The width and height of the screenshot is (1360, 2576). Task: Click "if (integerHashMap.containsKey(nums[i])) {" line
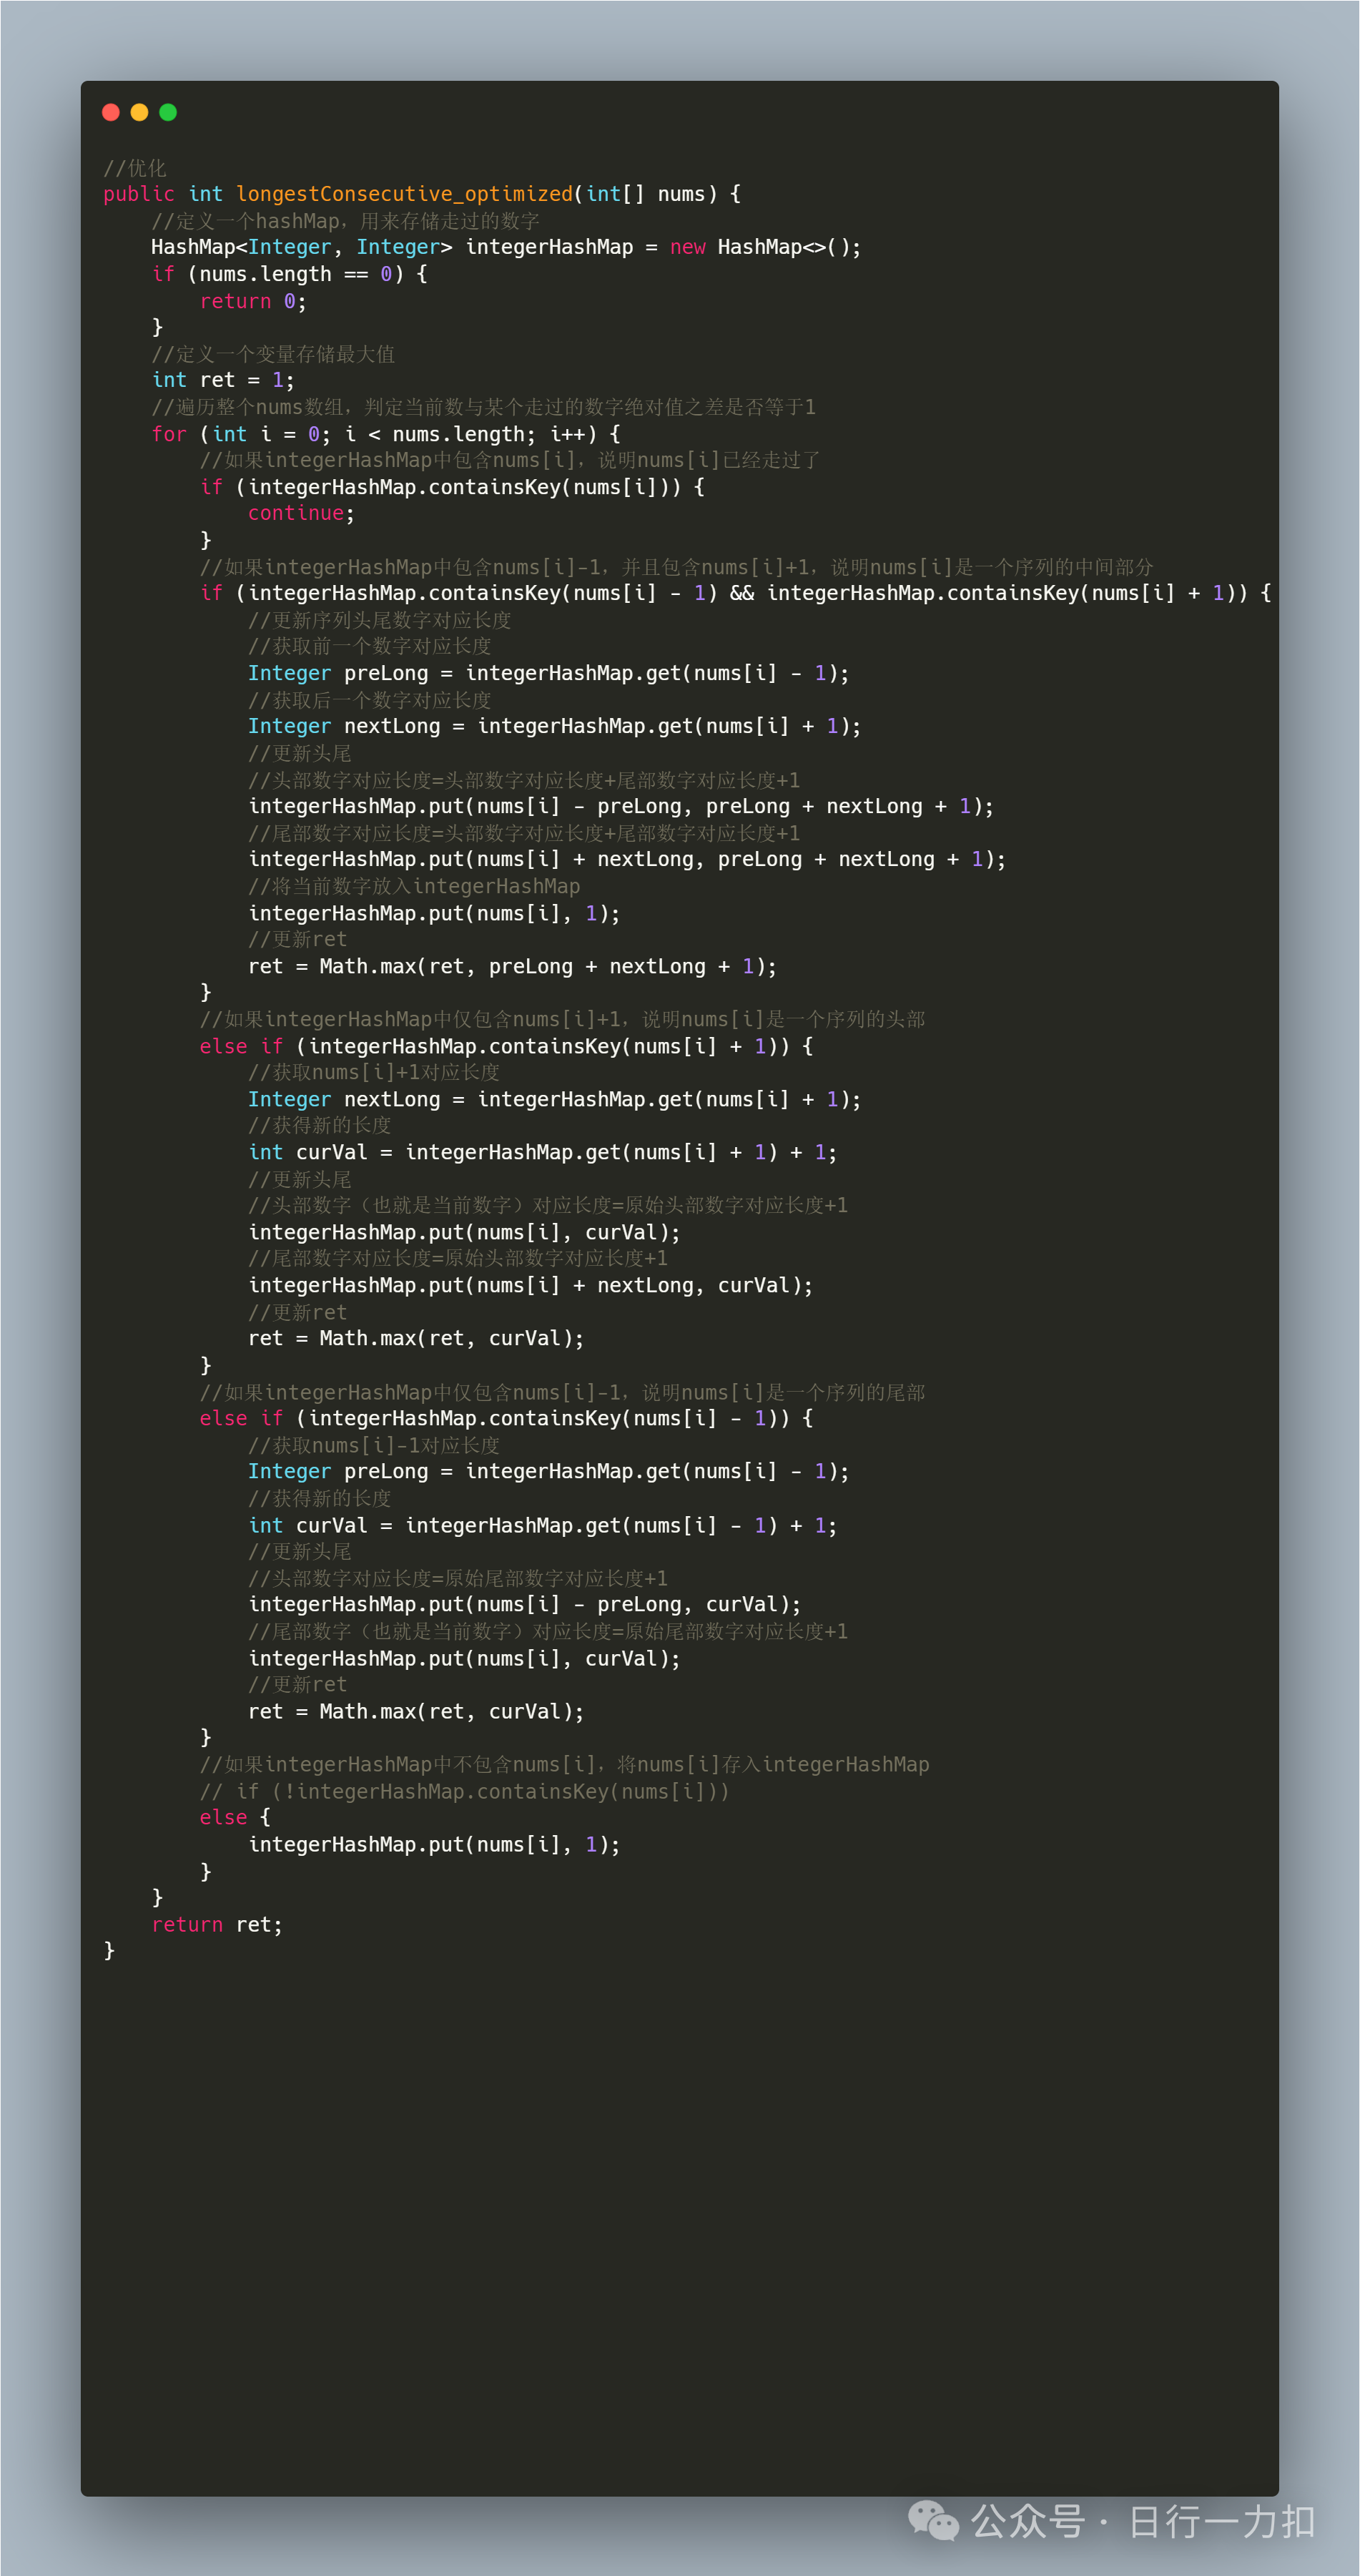[x=452, y=487]
